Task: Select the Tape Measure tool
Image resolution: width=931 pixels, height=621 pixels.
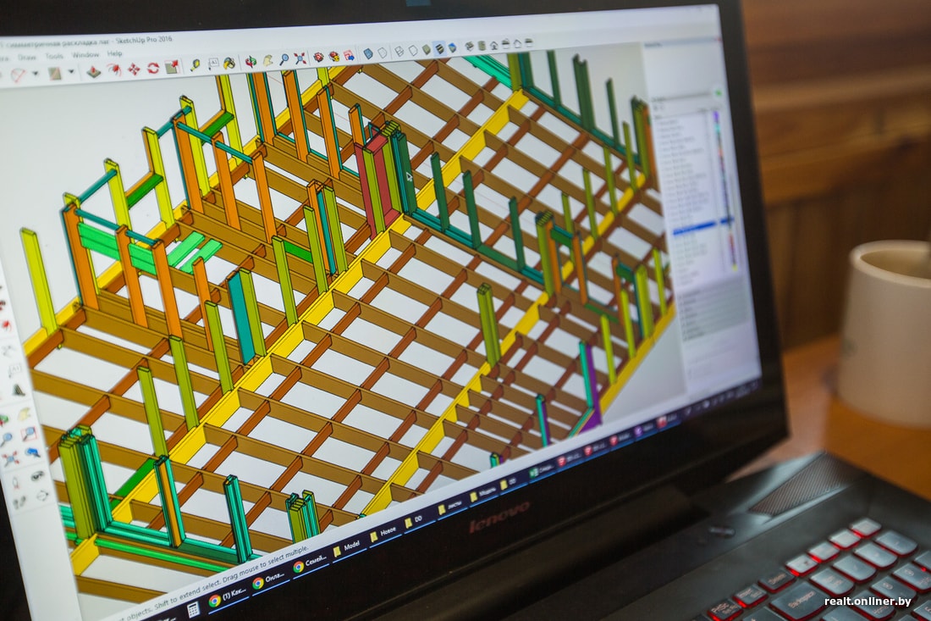Action: click(195, 64)
